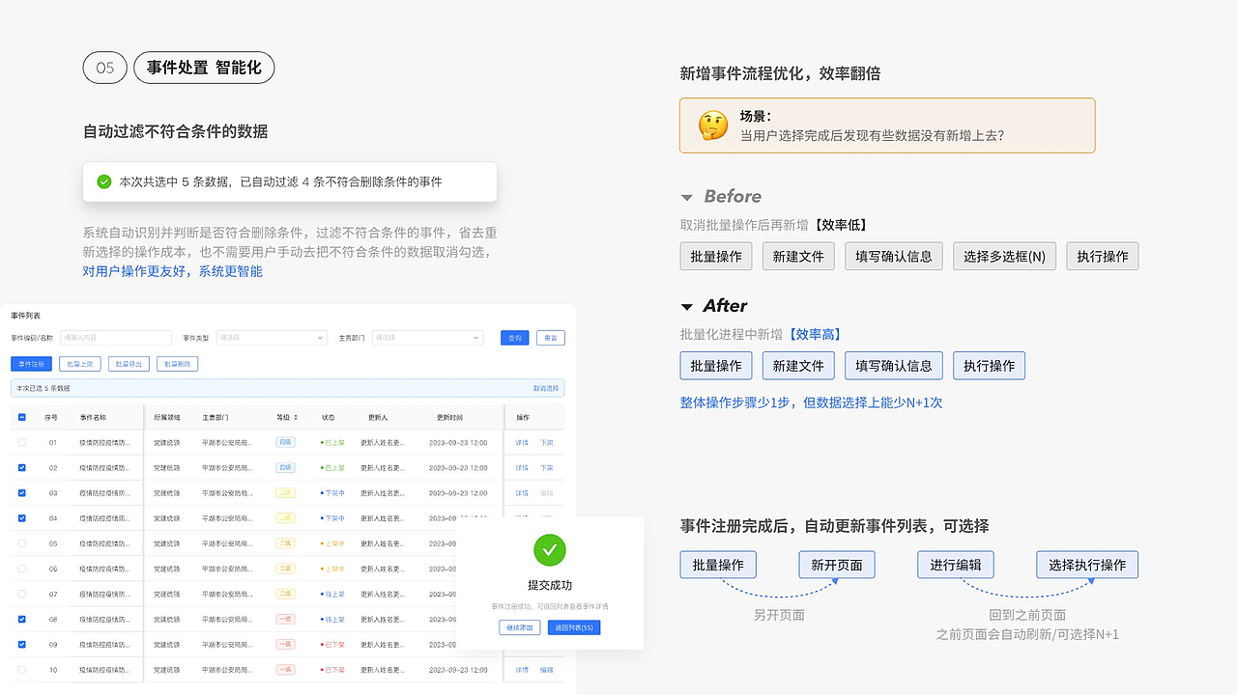1237x695 pixels.
Task: Click the 选择多选框(N) step box
Action: pos(1004,256)
